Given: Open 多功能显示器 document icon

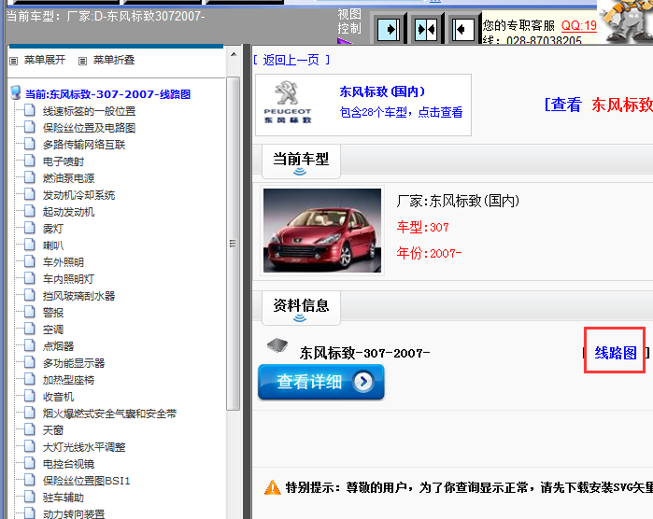Looking at the screenshot, I should tap(30, 362).
